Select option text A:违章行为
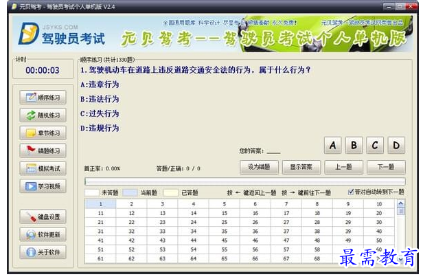Image resolution: width=423 pixels, height=279 pixels. 100,85
